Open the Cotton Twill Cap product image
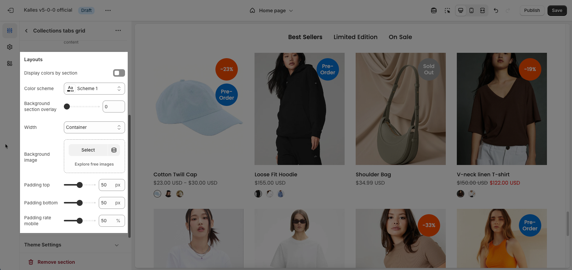Screen dimensions: 572x270 pos(198,109)
